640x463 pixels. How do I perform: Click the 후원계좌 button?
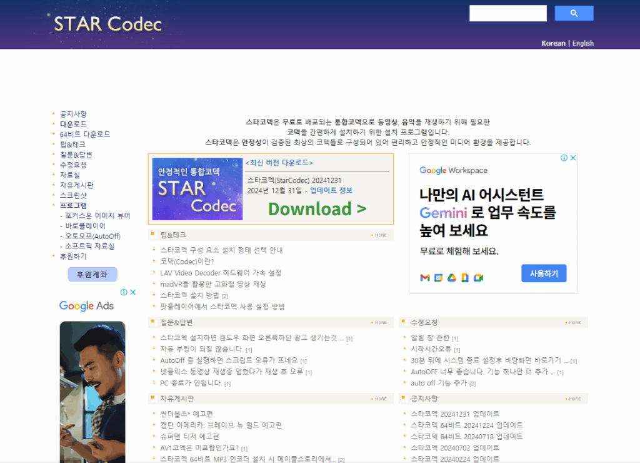(92, 274)
